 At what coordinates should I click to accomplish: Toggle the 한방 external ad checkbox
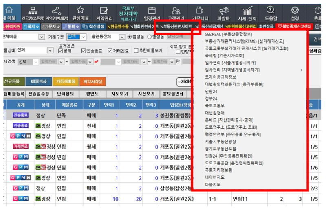(x=178, y=52)
